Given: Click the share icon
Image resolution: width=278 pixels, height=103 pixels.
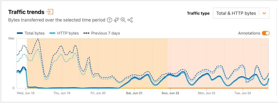Looking at the screenshot, I should point(130,20).
